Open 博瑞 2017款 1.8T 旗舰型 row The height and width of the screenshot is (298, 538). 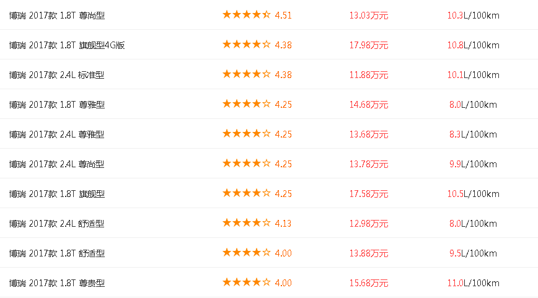(57, 193)
